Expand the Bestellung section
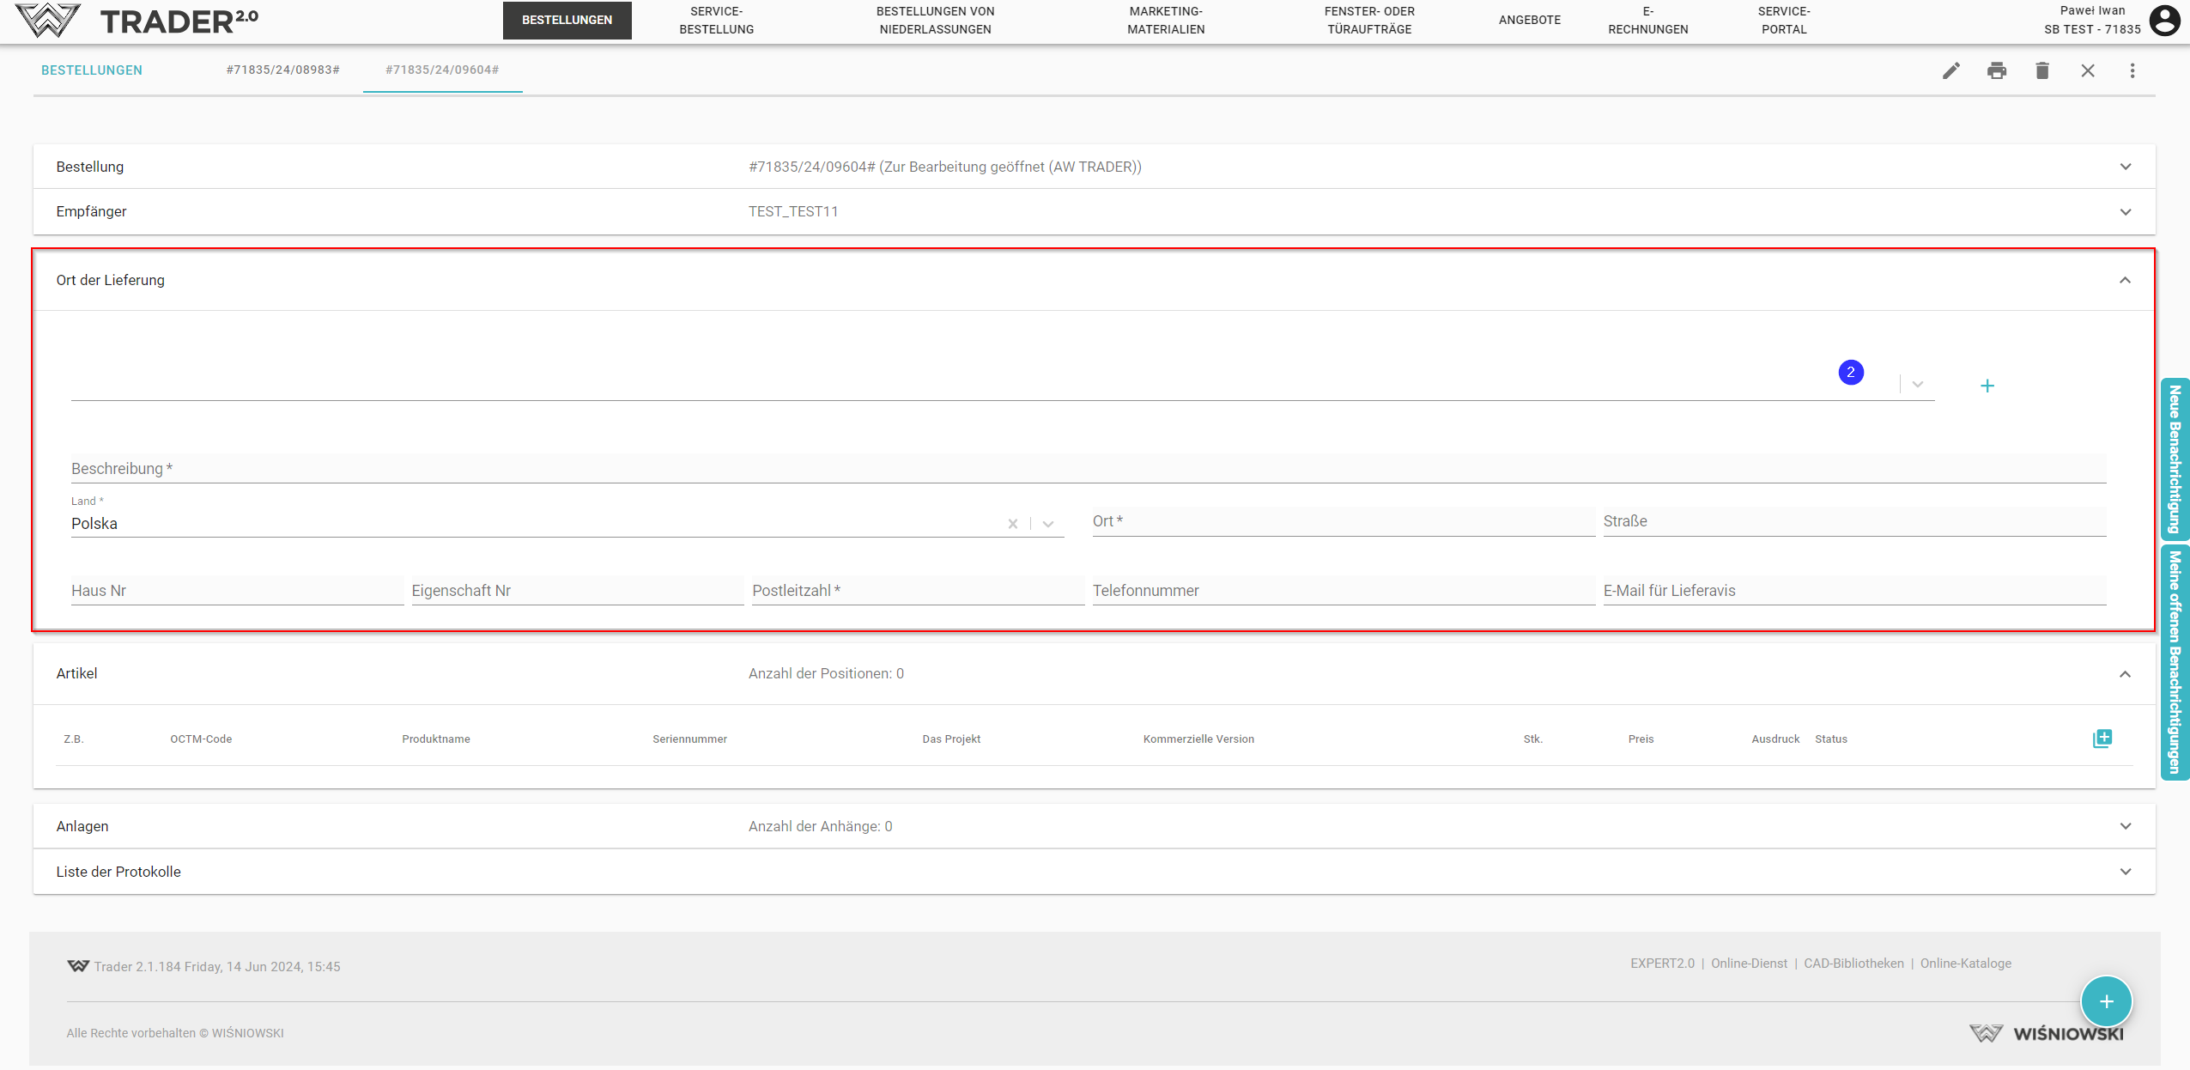 pyautogui.click(x=2125, y=167)
